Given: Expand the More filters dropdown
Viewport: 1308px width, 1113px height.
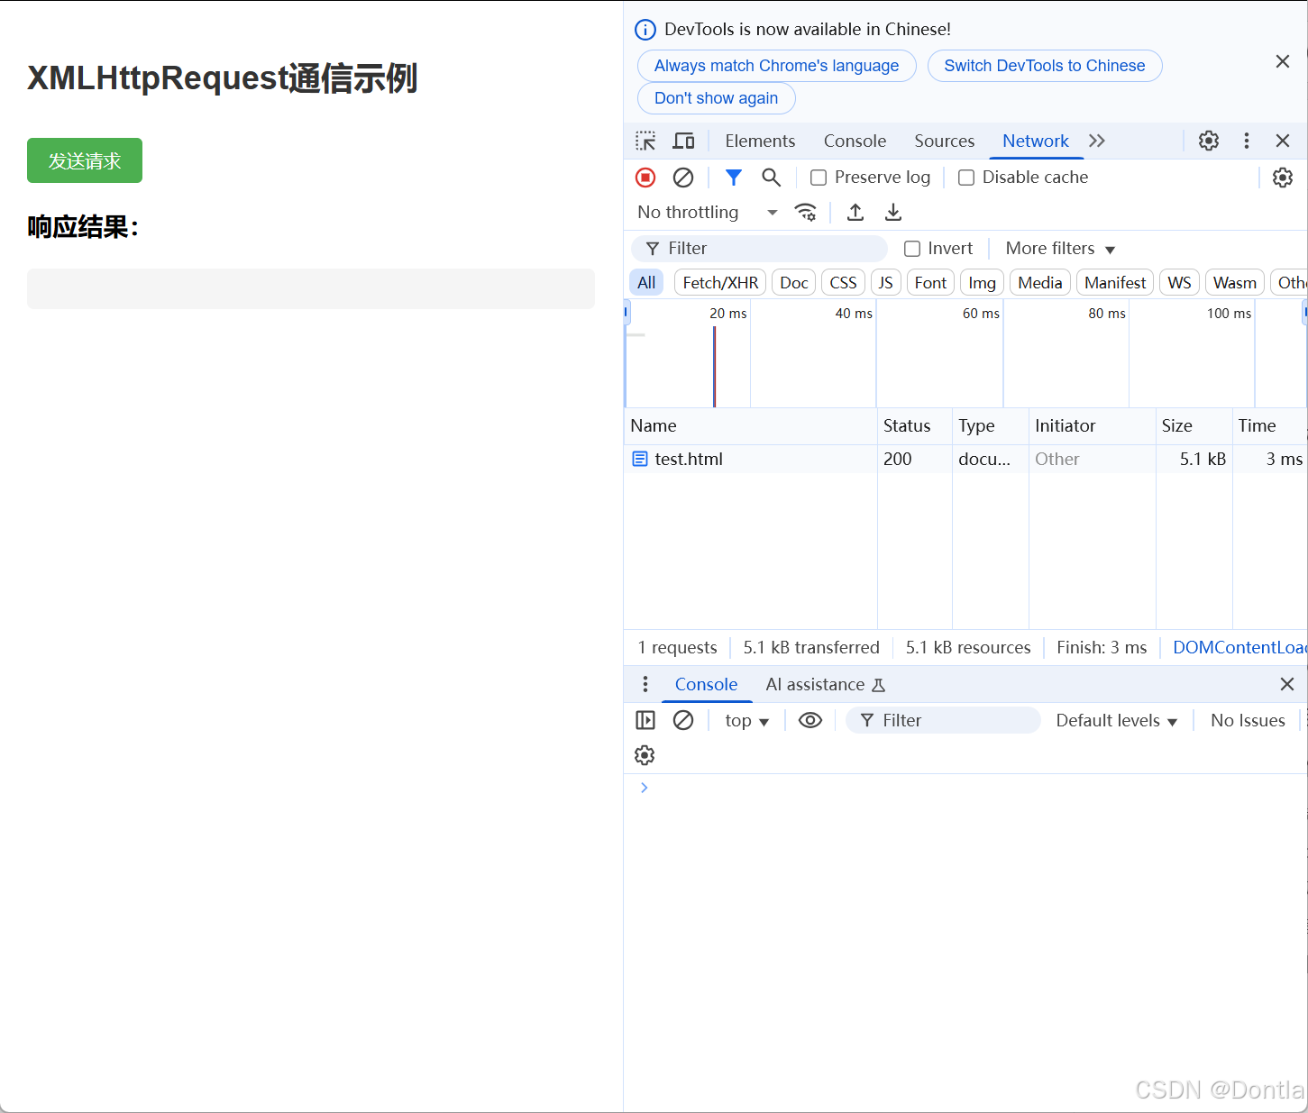Looking at the screenshot, I should (x=1060, y=249).
